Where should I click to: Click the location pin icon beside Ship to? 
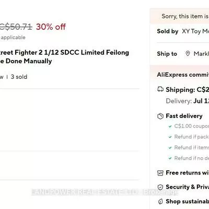point(188,54)
